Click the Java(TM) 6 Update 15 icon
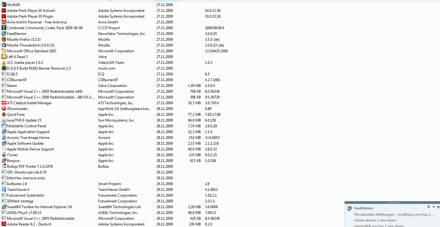Image resolution: width=440 pixels, height=227 pixels. tap(4, 120)
